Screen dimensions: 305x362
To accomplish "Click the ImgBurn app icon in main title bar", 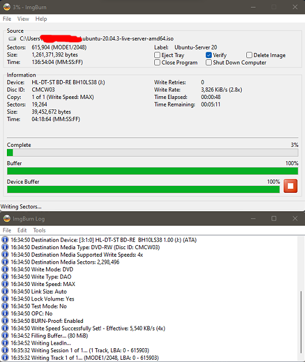I will click(7, 7).
